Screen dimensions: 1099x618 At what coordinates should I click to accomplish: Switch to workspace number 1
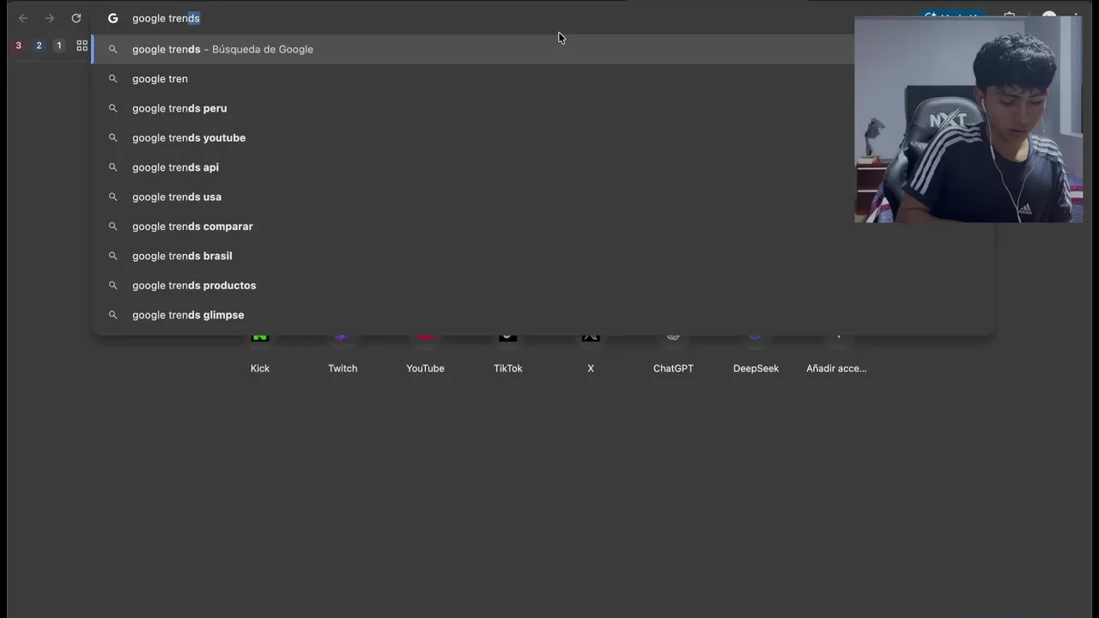[59, 45]
